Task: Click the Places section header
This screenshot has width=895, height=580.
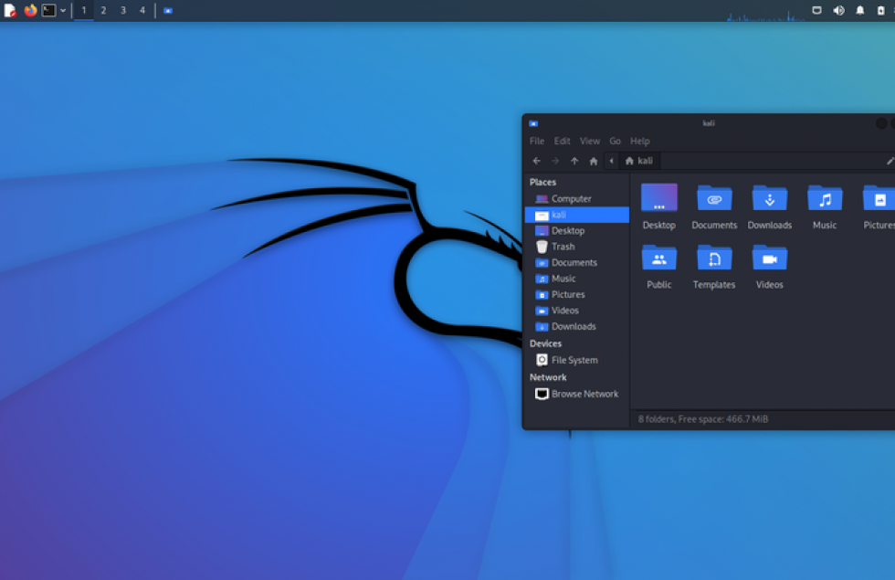Action: 542,182
